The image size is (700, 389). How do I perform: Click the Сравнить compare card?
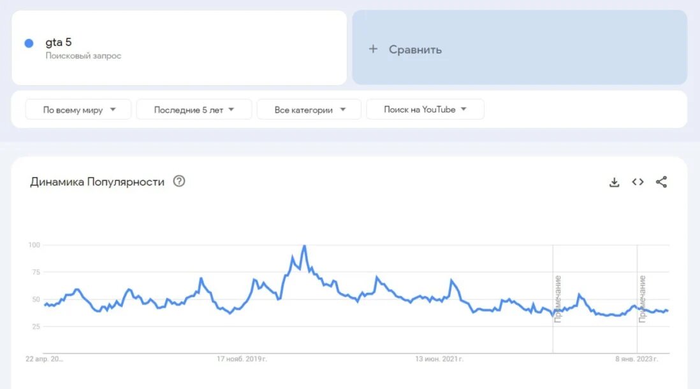tap(520, 48)
